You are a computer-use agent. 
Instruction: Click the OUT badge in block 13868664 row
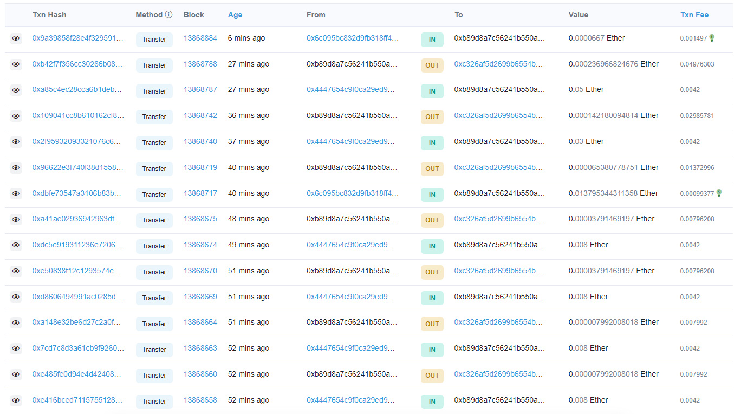432,324
